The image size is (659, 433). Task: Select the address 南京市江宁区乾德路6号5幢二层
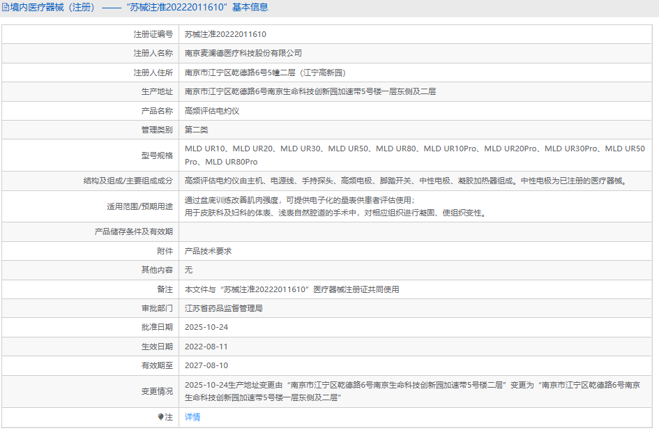click(x=265, y=73)
